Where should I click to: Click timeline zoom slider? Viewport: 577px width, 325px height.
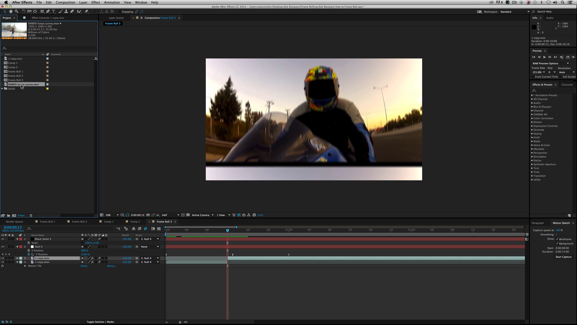180,322
